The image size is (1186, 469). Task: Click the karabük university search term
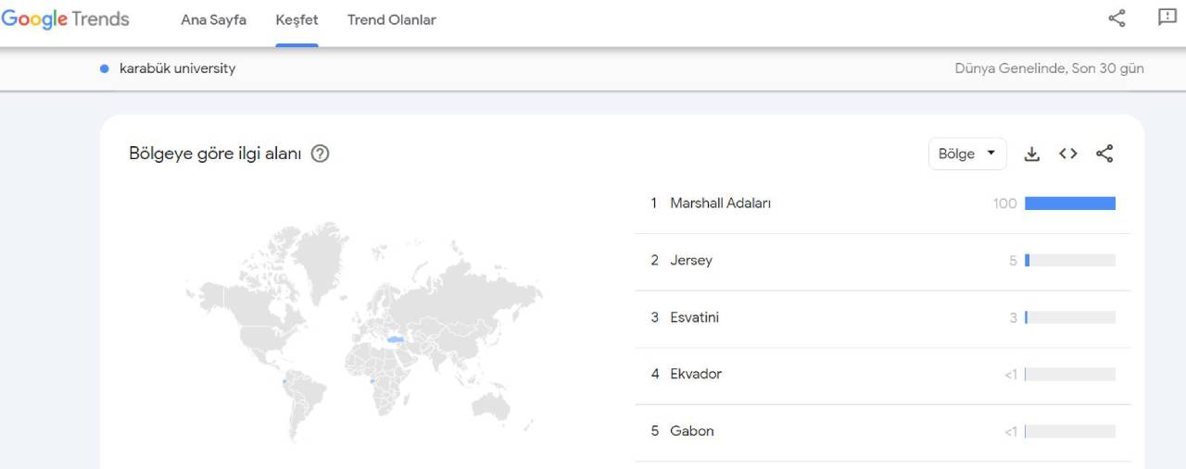coord(177,68)
